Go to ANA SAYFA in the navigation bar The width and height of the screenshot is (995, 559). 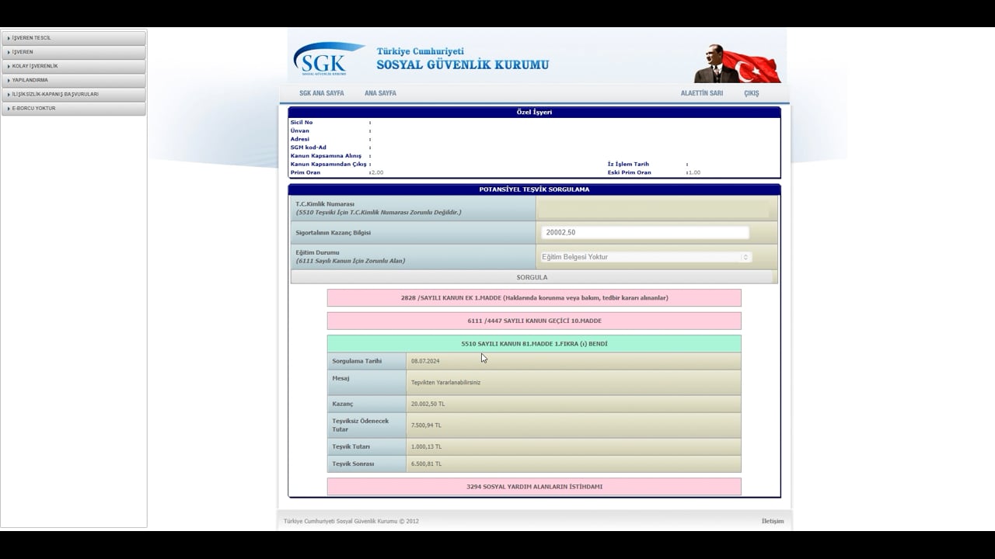[380, 93]
